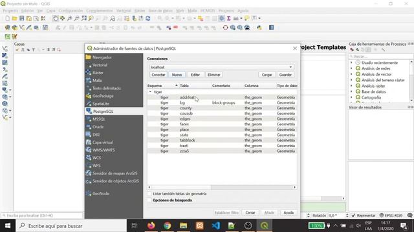The image size is (414, 232).
Task: Click the Cargar connections button
Action: click(267, 75)
